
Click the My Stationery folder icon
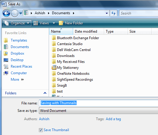click(54, 68)
